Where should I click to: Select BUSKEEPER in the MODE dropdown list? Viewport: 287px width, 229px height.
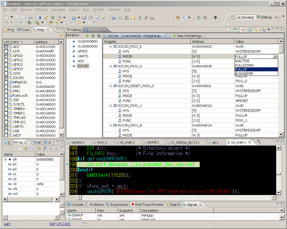pyautogui.click(x=256, y=74)
